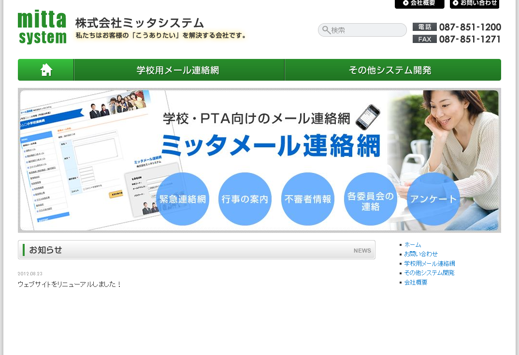The height and width of the screenshot is (355, 519).
Task: Click the お問い合わせ button at top right
Action: pos(474,4)
